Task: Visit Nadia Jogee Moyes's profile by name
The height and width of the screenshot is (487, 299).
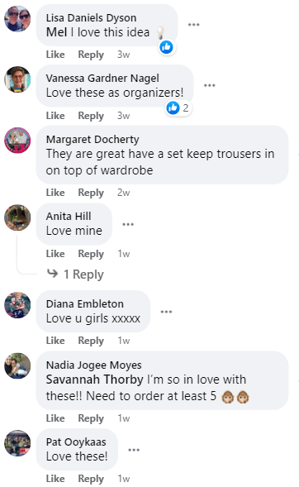Action: click(93, 365)
